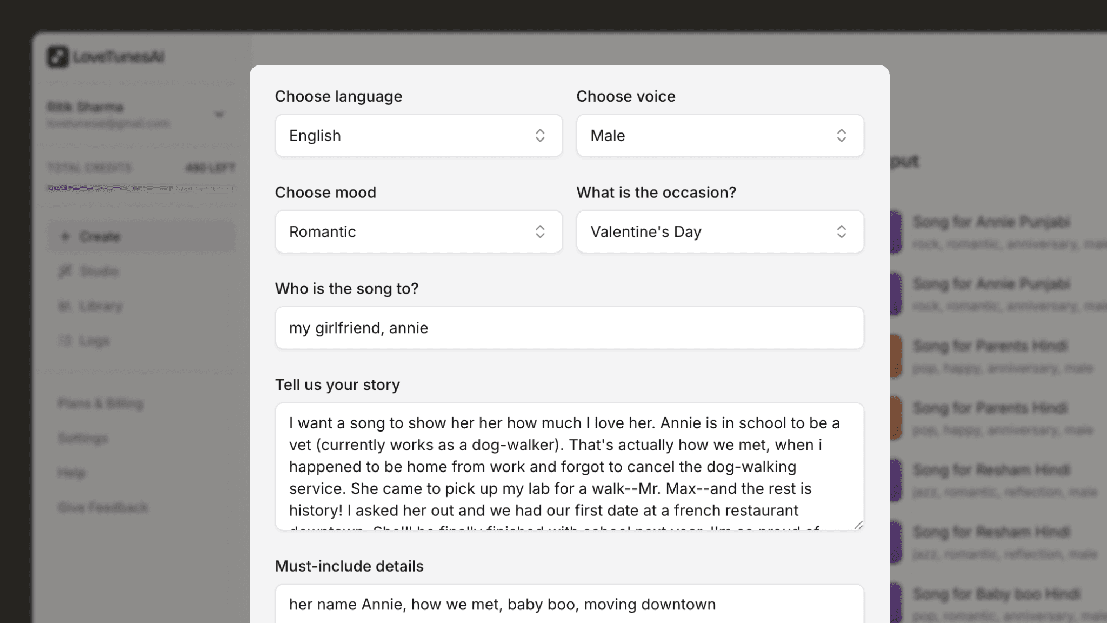The width and height of the screenshot is (1107, 623).
Task: Click the total credits progress bar
Action: 142,189
